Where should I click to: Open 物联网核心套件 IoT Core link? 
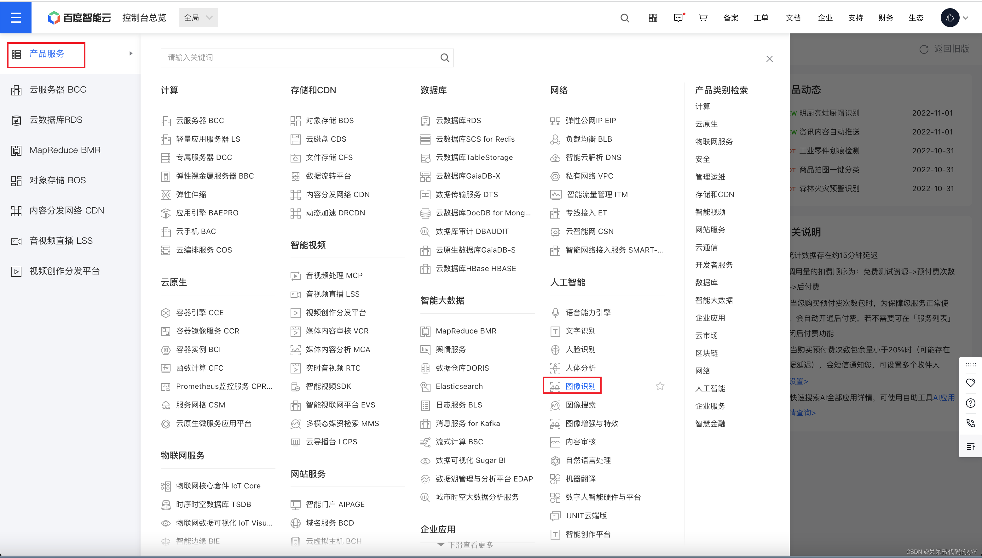(218, 486)
